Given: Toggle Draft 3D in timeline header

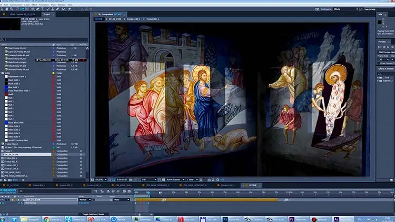Looking at the screenshot, I should pos(102,191).
